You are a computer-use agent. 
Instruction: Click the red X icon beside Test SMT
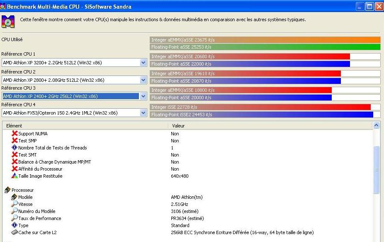tap(15, 155)
